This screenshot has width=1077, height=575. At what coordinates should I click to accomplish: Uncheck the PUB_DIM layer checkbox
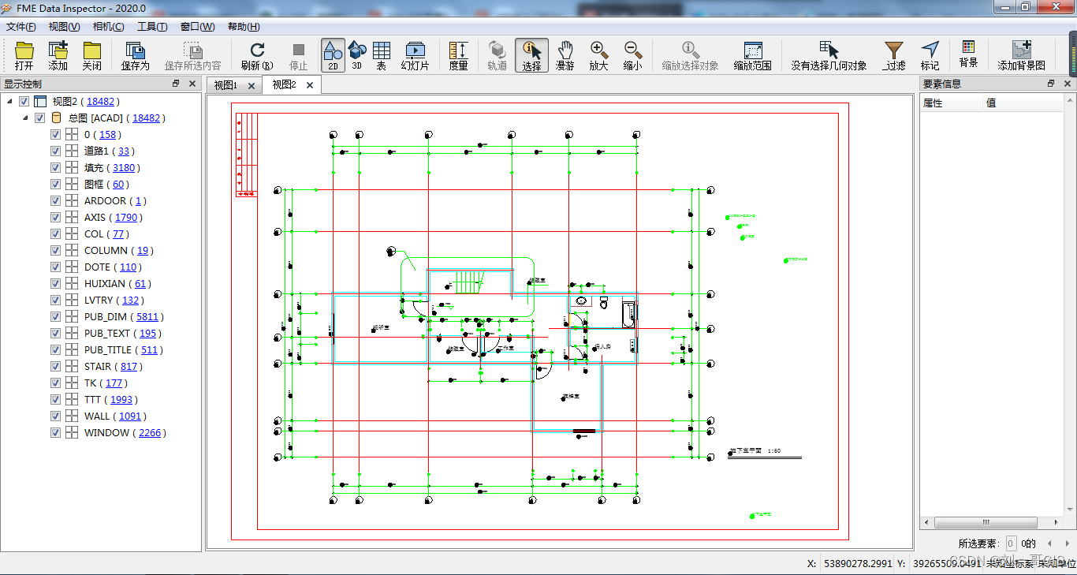pyautogui.click(x=55, y=316)
